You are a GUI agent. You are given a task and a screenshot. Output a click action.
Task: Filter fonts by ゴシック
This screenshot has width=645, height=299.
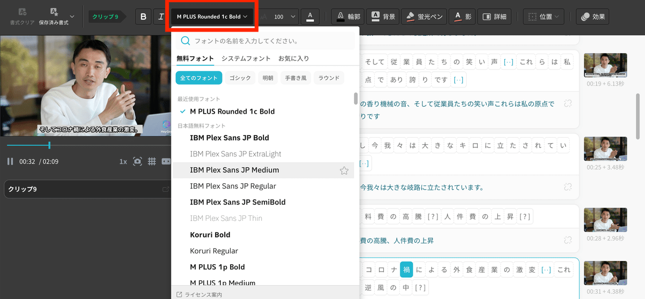pyautogui.click(x=240, y=78)
